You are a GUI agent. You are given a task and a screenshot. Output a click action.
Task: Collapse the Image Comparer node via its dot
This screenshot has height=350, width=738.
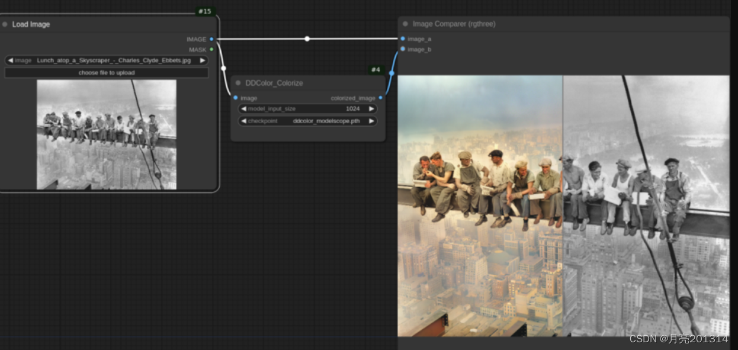(x=405, y=24)
